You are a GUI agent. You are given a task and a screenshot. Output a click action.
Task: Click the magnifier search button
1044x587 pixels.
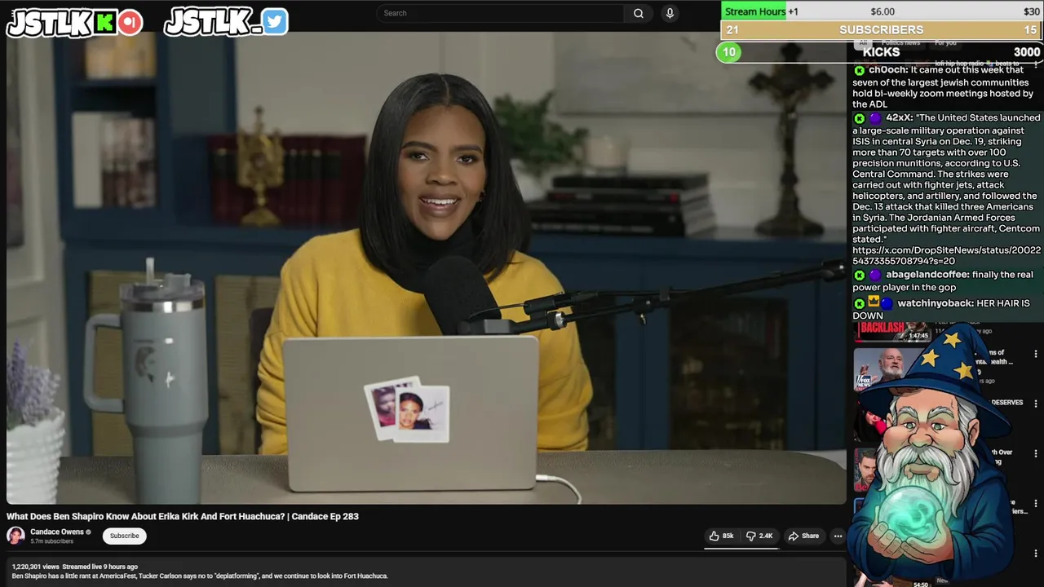point(639,13)
